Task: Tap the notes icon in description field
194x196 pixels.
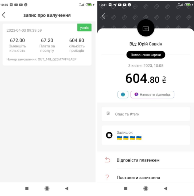Action: (x=108, y=113)
